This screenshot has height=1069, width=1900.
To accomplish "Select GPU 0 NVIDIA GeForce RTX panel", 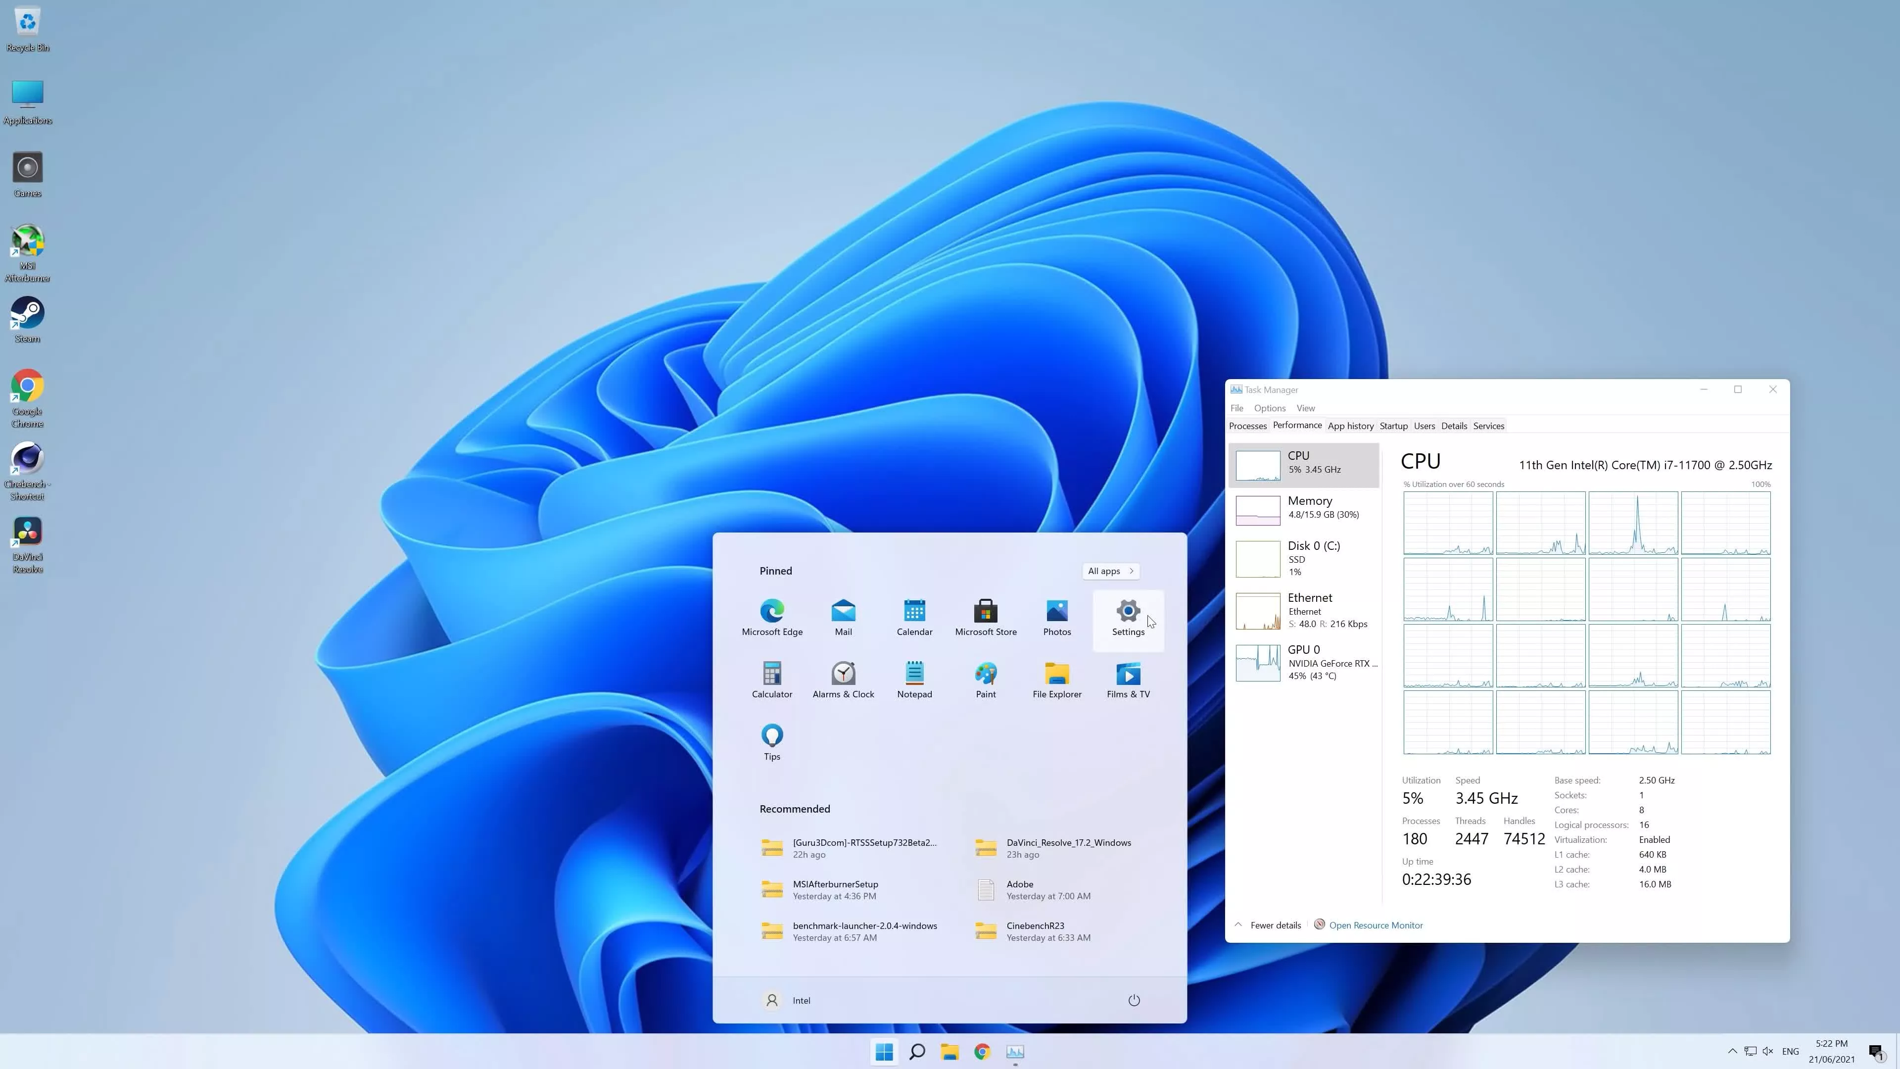I will pos(1304,662).
